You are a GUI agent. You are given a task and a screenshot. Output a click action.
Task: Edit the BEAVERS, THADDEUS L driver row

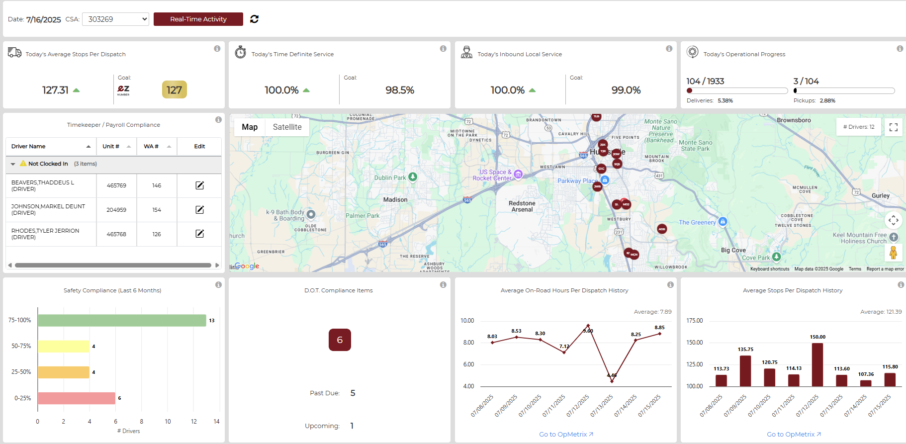pos(199,185)
